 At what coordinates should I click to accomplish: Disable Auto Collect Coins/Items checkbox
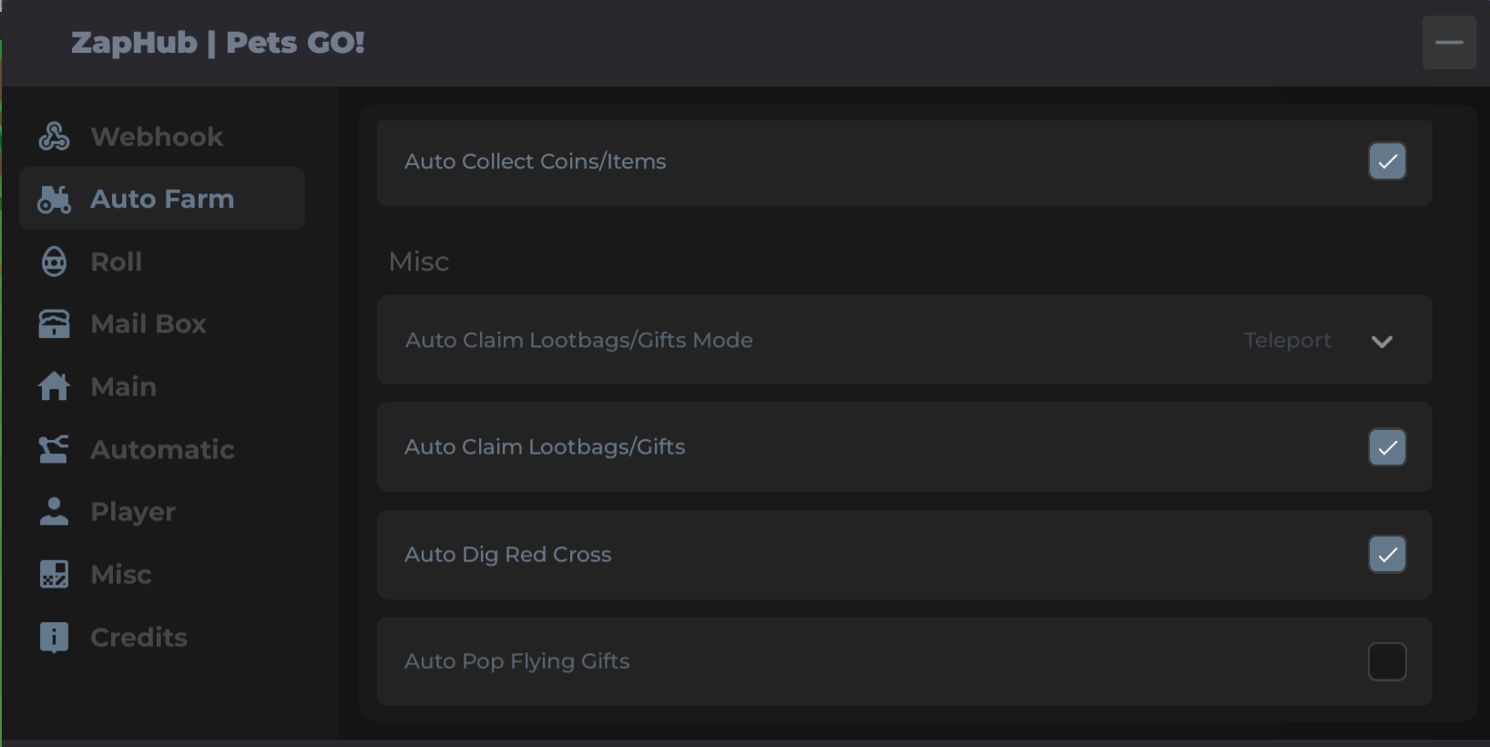coord(1386,161)
